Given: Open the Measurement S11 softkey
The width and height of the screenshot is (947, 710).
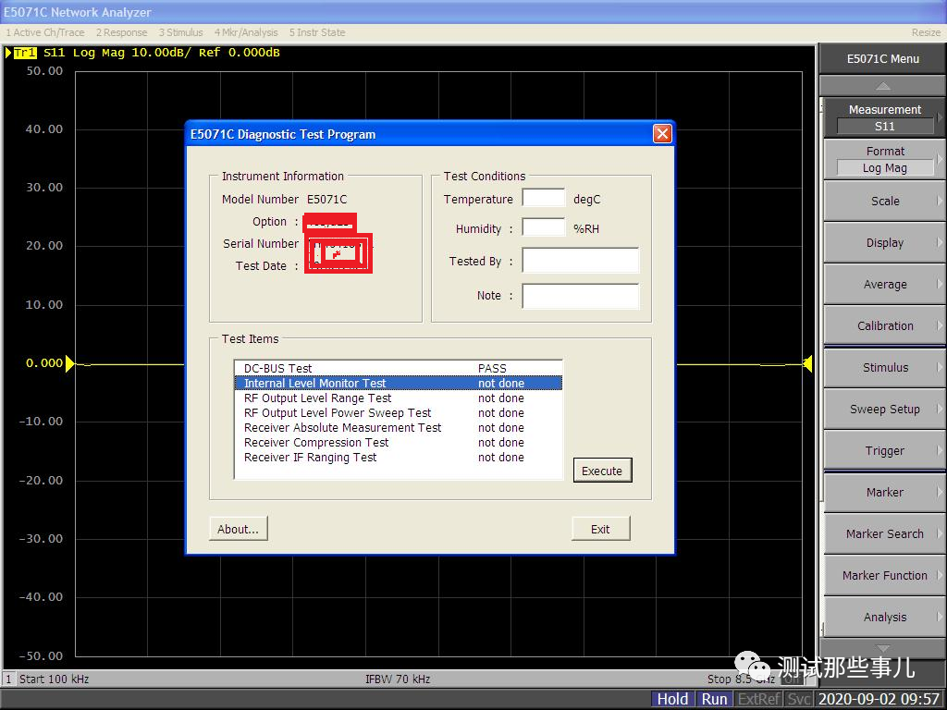Looking at the screenshot, I should (885, 117).
